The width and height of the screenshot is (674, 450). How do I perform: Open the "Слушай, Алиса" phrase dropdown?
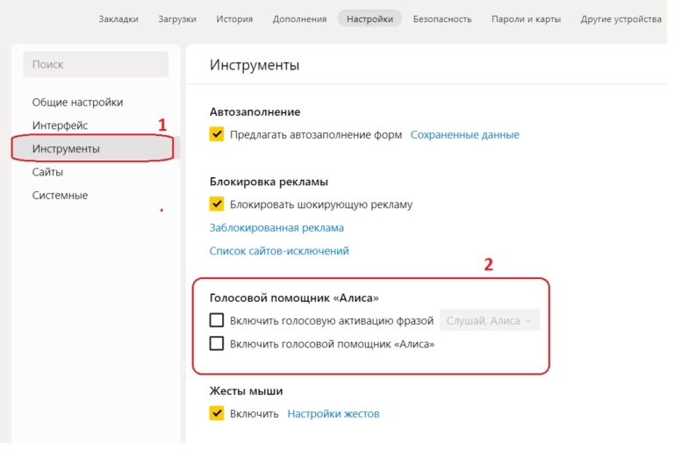click(489, 321)
